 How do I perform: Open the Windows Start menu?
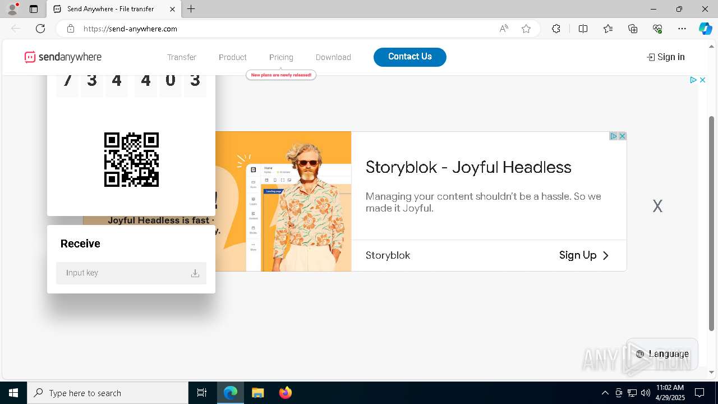(13, 393)
